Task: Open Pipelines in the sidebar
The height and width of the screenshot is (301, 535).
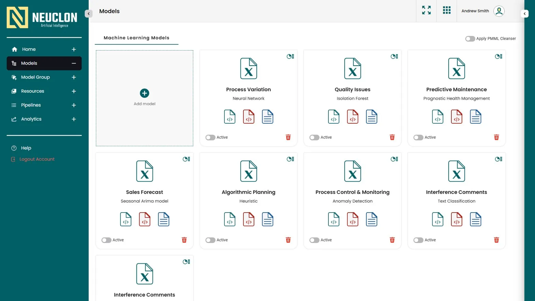Action: (44, 105)
